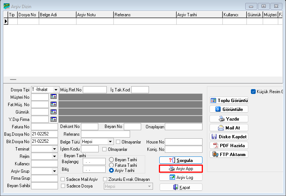Run query with Sorgula button
The image size is (286, 196).
click(181, 160)
